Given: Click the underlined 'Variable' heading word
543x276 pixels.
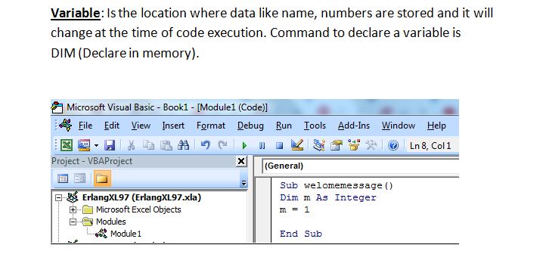Looking at the screenshot, I should 75,13.
